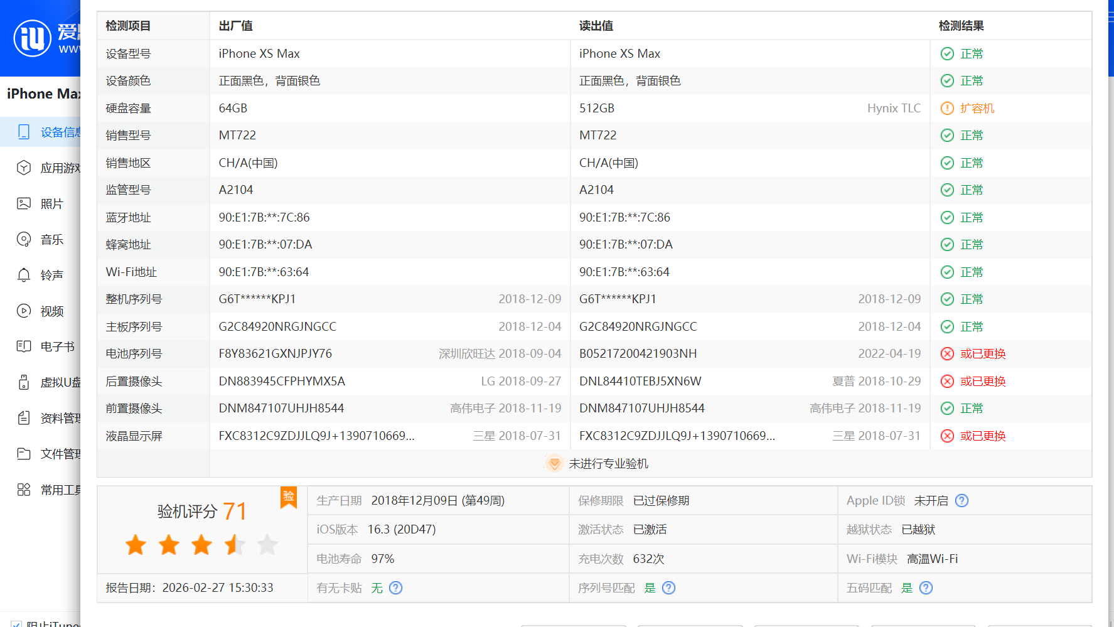Click the i4 logo in the header
Image resolution: width=1114 pixels, height=627 pixels.
coord(33,38)
